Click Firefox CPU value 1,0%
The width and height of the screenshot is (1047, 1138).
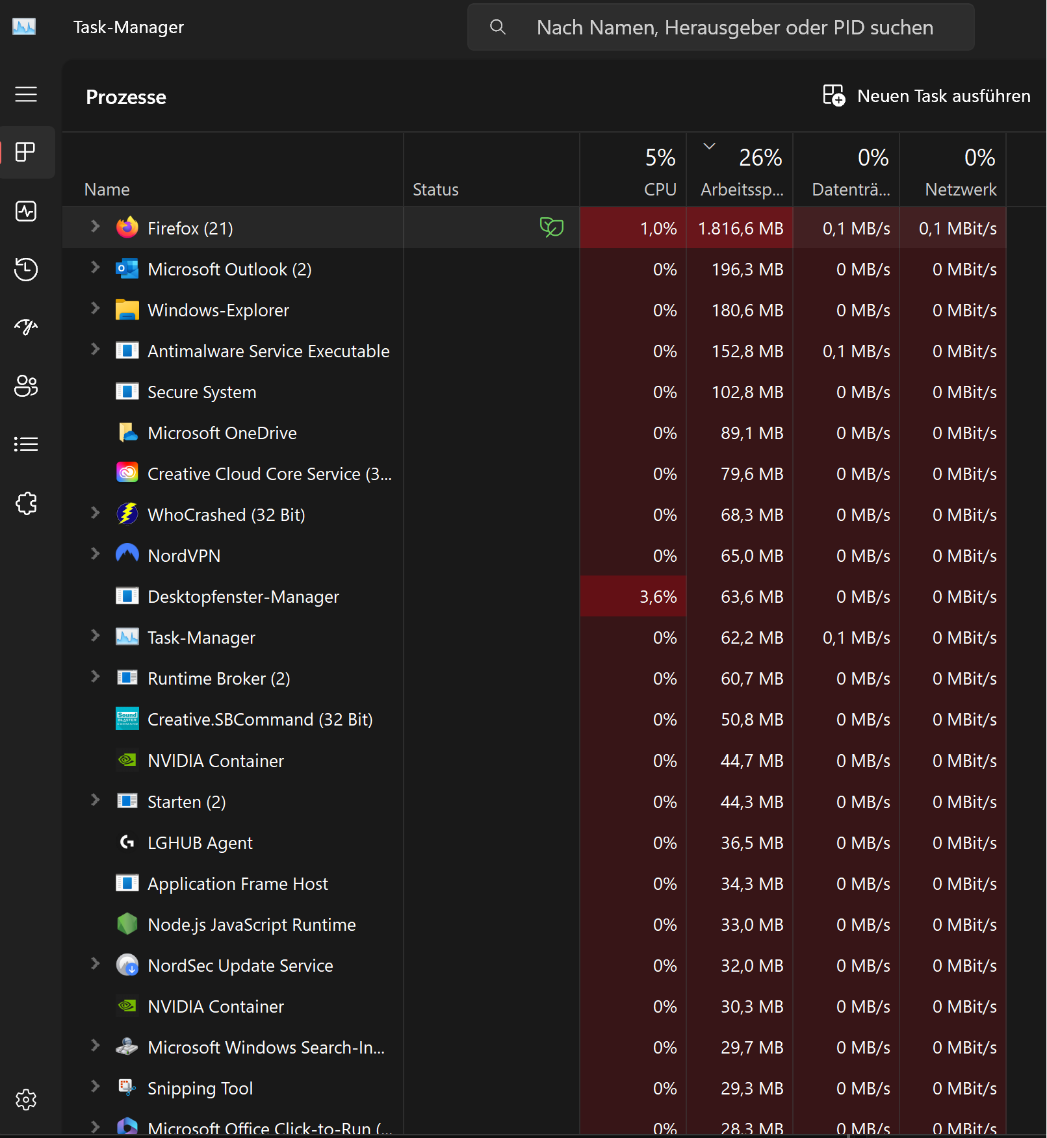pyautogui.click(x=658, y=228)
